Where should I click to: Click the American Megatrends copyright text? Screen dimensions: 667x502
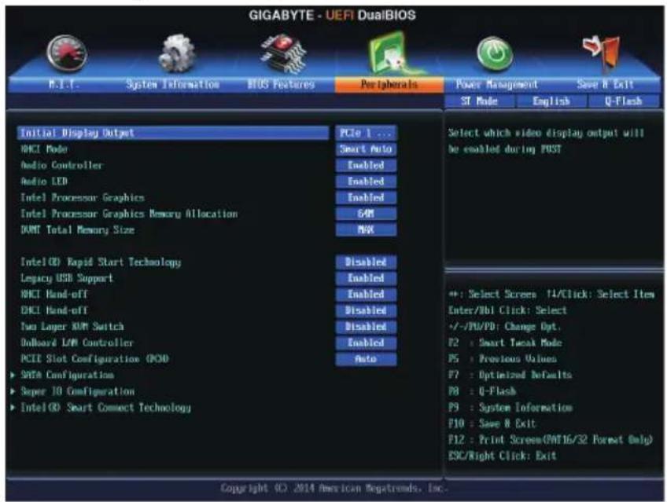[x=333, y=488]
